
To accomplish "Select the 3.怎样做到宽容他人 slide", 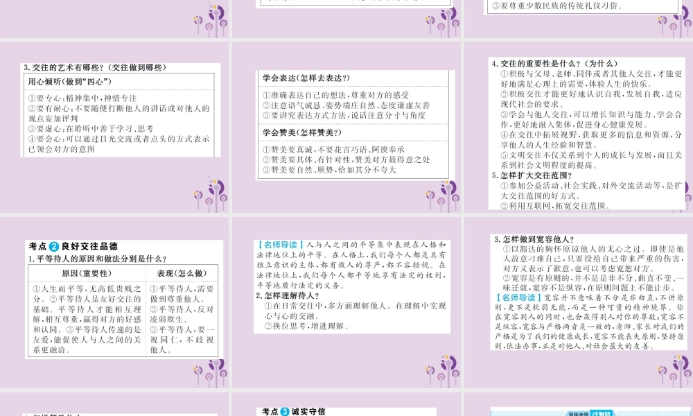I will tap(579, 302).
